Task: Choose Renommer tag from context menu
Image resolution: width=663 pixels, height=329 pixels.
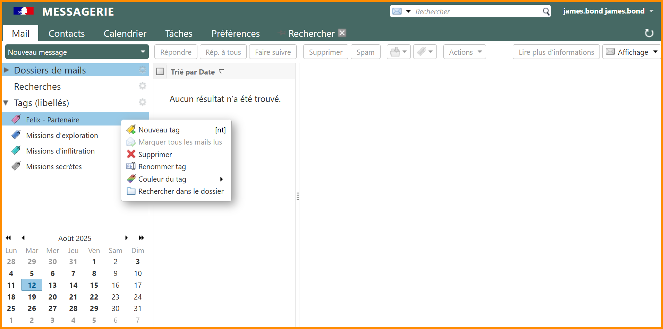Action: 162,167
